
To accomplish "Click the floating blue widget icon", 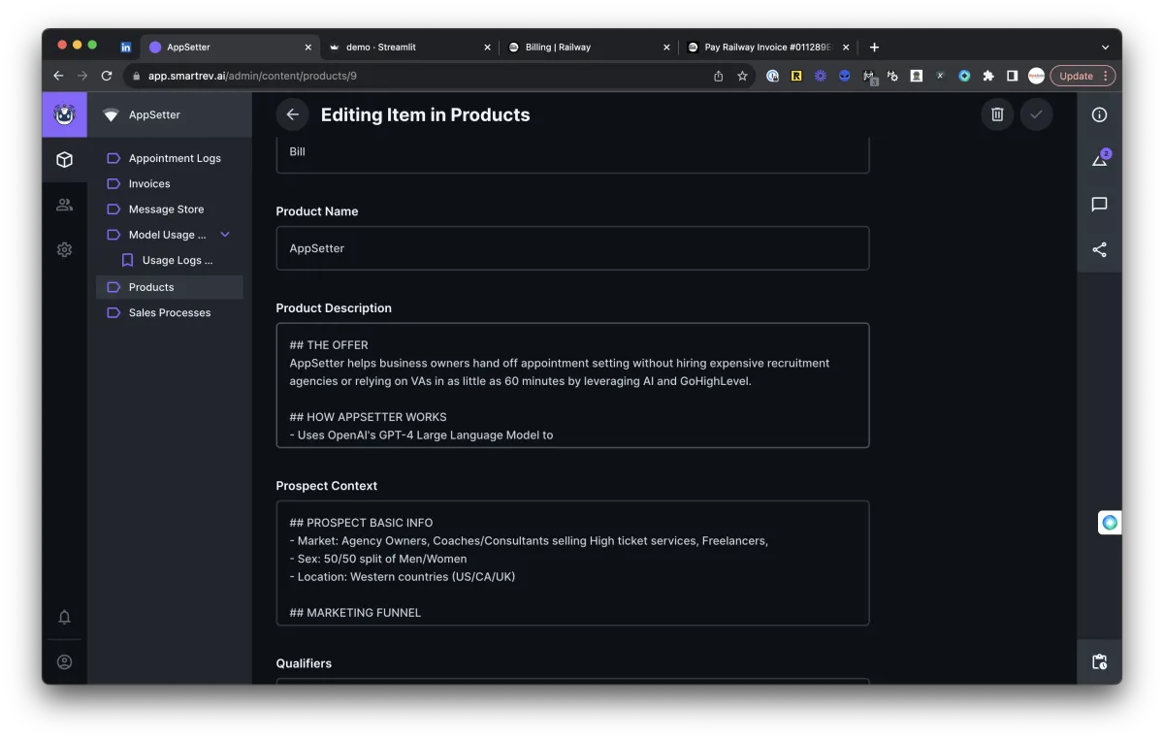I will coord(1110,523).
